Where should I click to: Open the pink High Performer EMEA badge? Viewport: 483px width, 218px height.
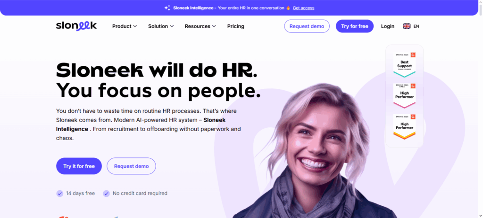(x=404, y=96)
